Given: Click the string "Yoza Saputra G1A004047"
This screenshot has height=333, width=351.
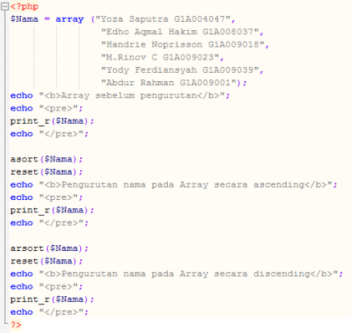Looking at the screenshot, I should pos(163,19).
